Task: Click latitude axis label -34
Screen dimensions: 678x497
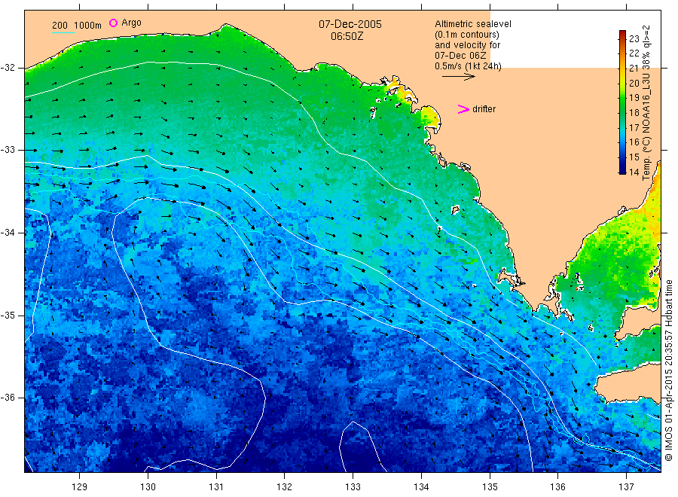Action: (x=8, y=233)
